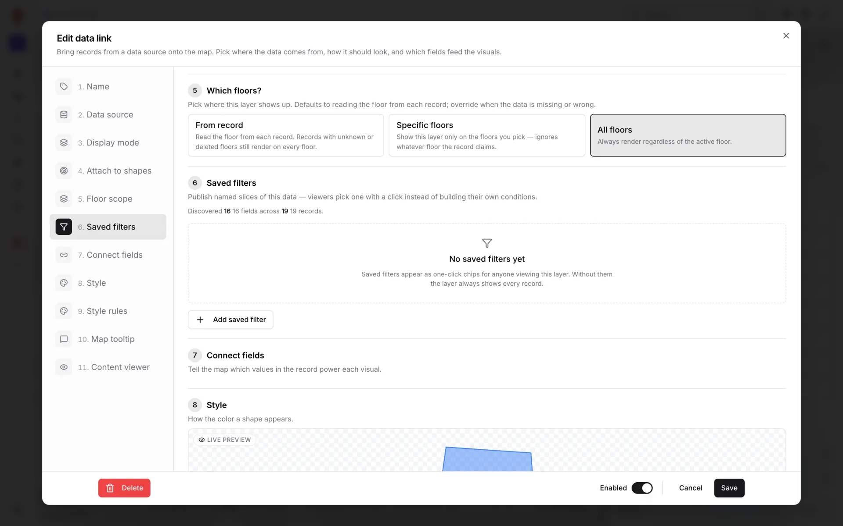The image size is (843, 526).
Task: Select the From record floor option
Action: 286,135
